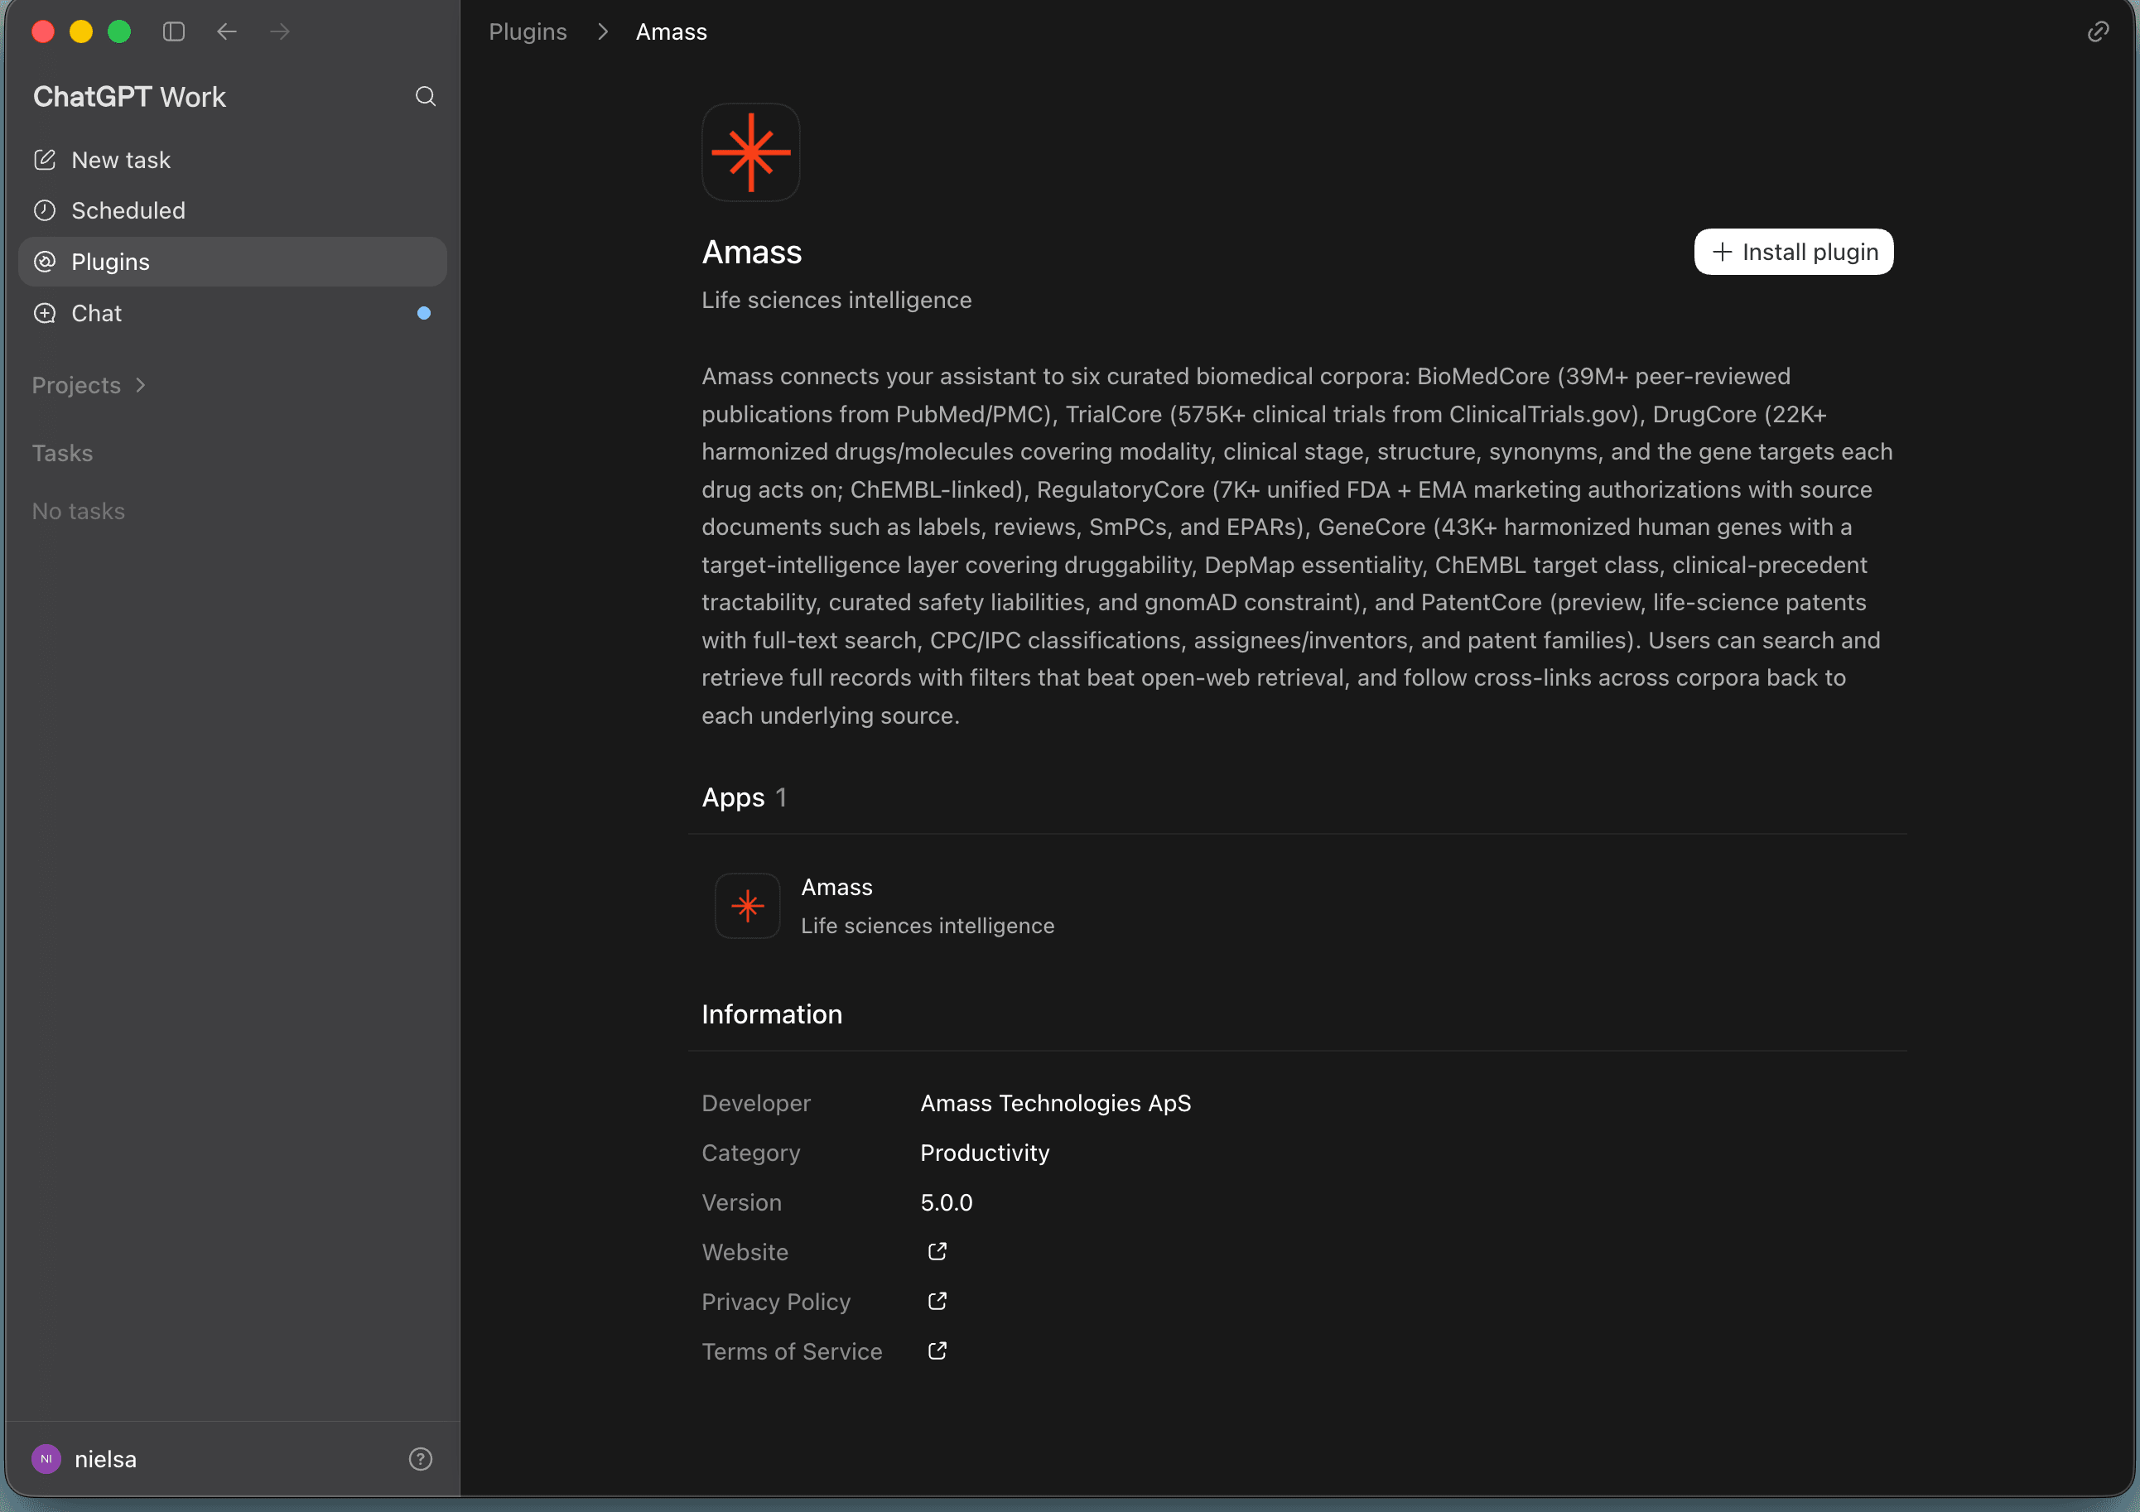Click the Chat bubble icon
2140x1512 pixels.
(x=45, y=313)
